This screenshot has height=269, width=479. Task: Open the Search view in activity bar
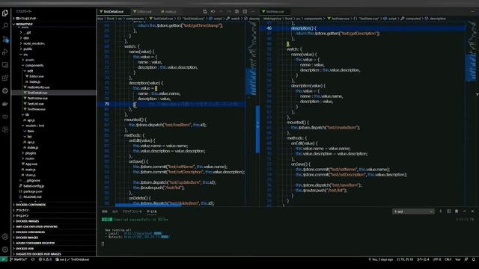tap(5, 26)
